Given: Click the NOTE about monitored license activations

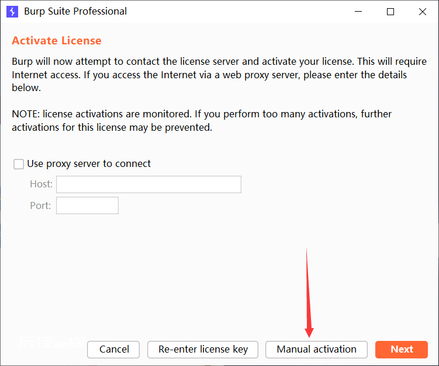Looking at the screenshot, I should (x=202, y=120).
